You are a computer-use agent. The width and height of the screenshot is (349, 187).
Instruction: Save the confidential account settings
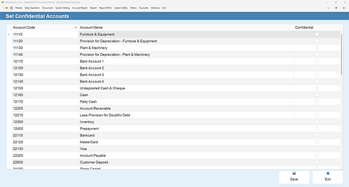(x=294, y=177)
